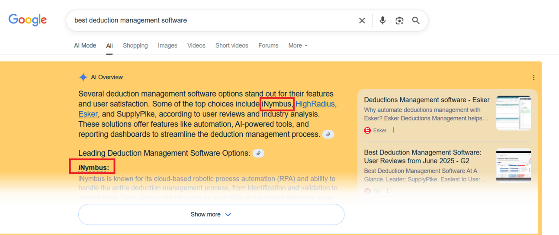Open the HighRadius link

[315, 104]
